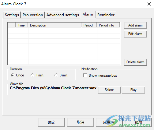
Task: Select the Alarm tab
Action: coord(88,15)
